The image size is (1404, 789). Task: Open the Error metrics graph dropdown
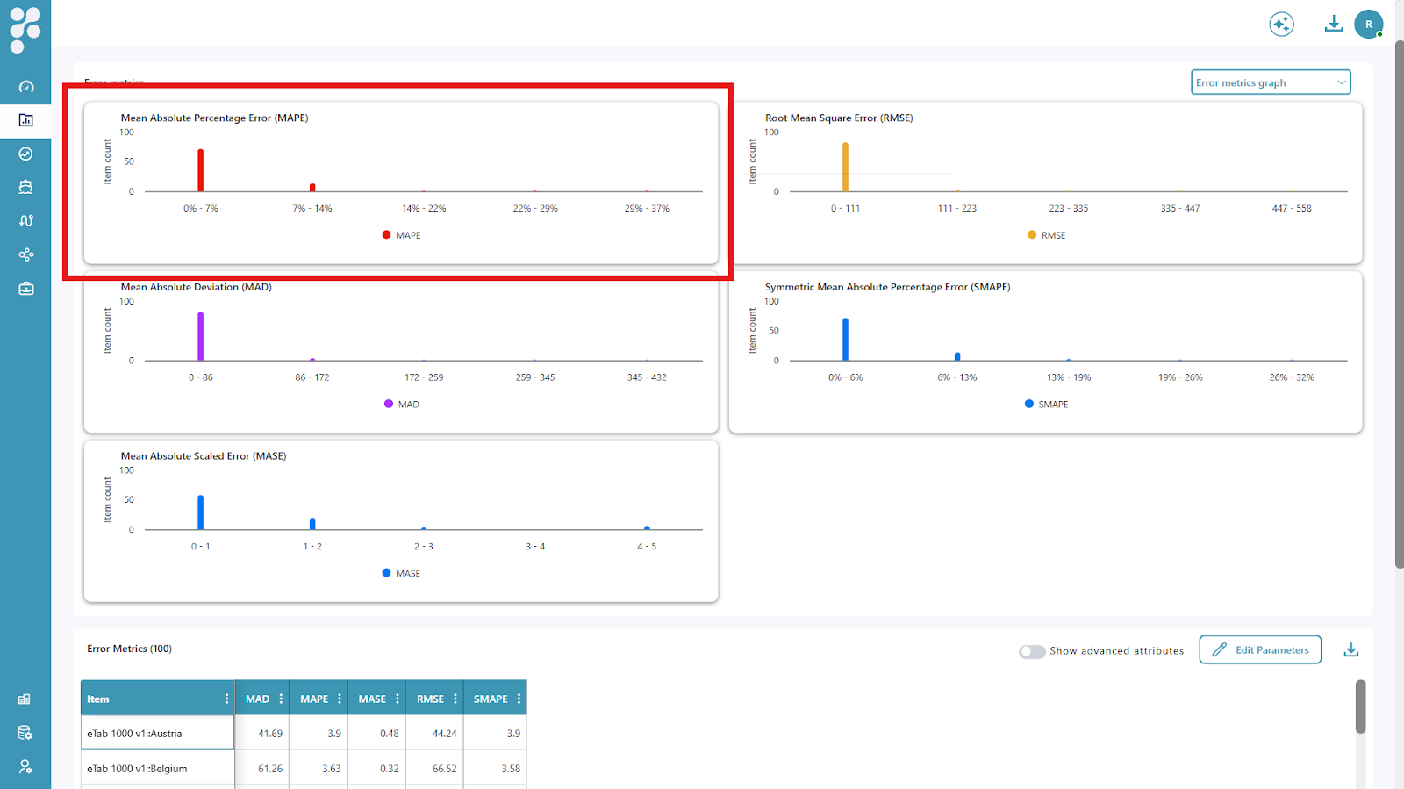[1271, 82]
